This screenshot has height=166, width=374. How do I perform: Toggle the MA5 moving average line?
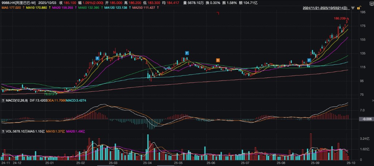[11, 7]
